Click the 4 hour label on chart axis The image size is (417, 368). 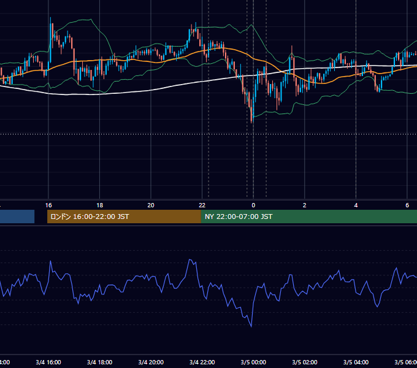click(x=356, y=205)
